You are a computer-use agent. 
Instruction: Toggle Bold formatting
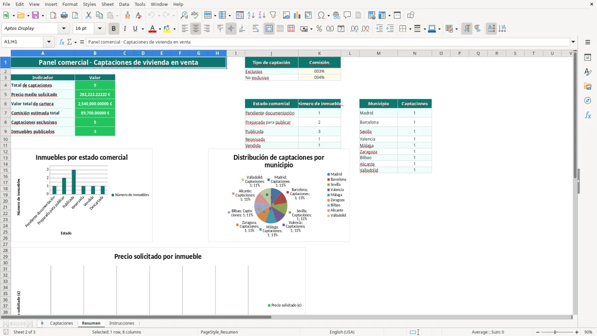(x=114, y=29)
